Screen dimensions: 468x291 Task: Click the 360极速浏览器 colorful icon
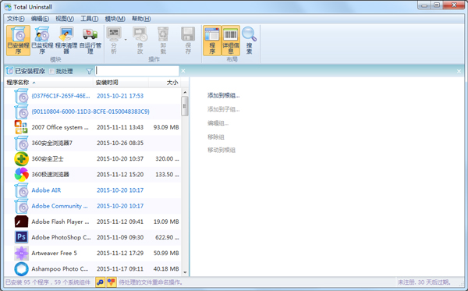[21, 175]
